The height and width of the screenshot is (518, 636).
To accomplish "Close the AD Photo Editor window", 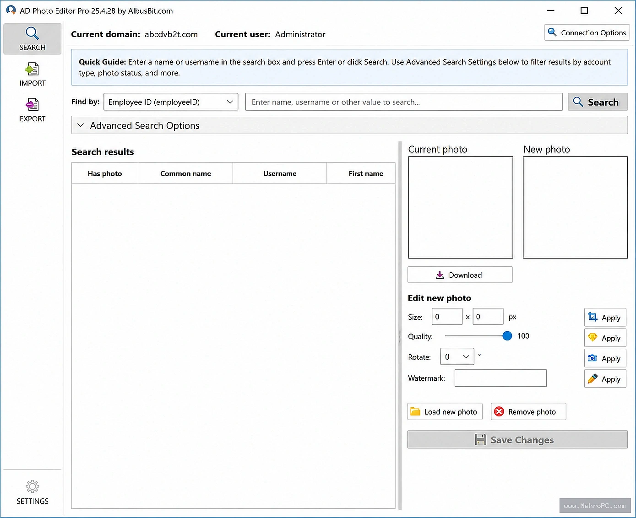I will coord(618,11).
